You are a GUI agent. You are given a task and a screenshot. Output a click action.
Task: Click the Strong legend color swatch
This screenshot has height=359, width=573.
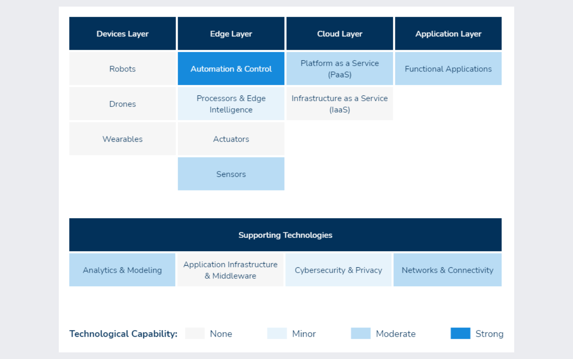pos(460,333)
